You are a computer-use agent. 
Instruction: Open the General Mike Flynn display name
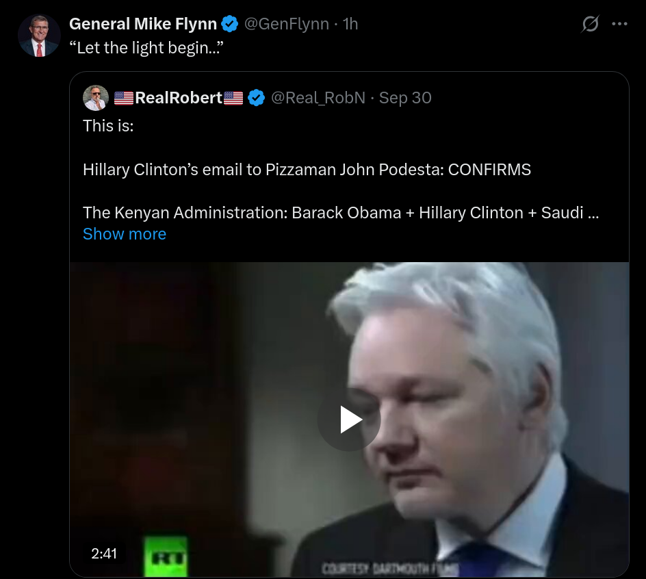pyautogui.click(x=143, y=24)
